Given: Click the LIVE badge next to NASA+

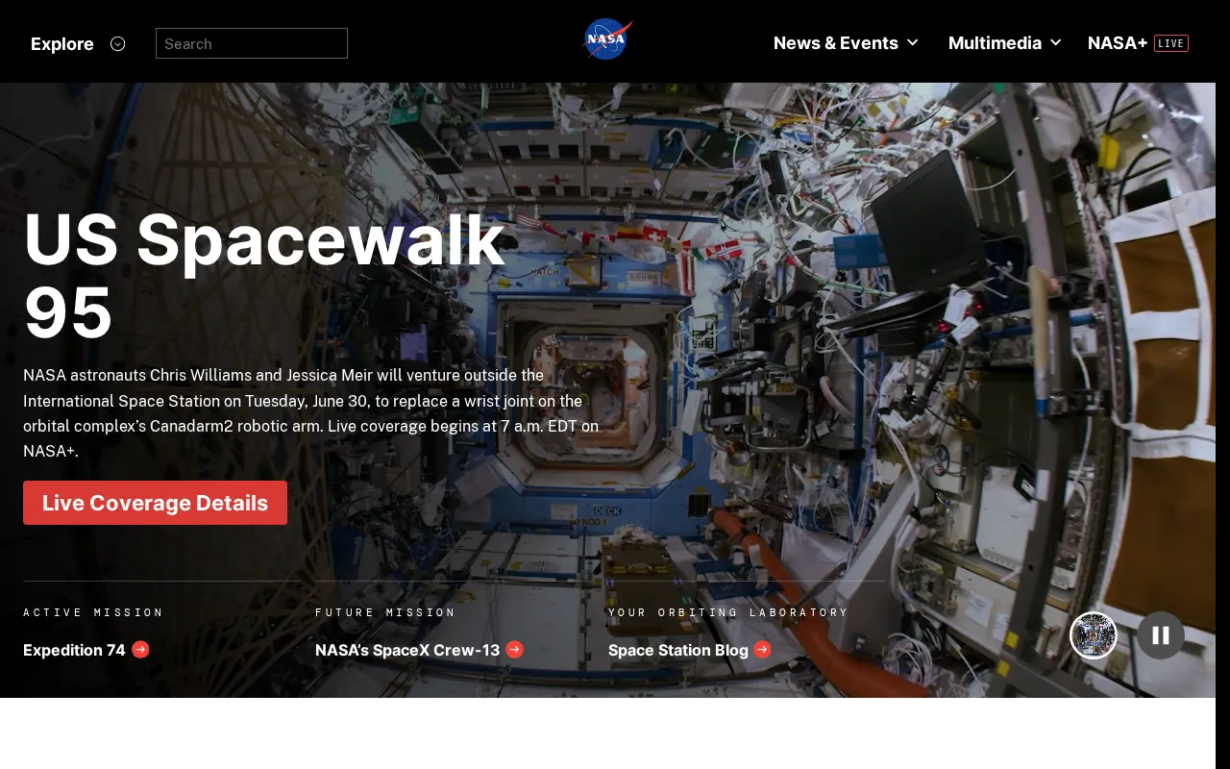Looking at the screenshot, I should pos(1171,43).
